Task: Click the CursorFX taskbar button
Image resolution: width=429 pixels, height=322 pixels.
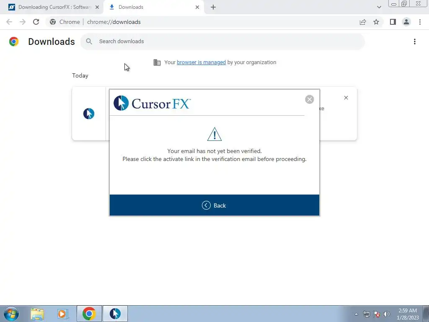Action: 115,314
